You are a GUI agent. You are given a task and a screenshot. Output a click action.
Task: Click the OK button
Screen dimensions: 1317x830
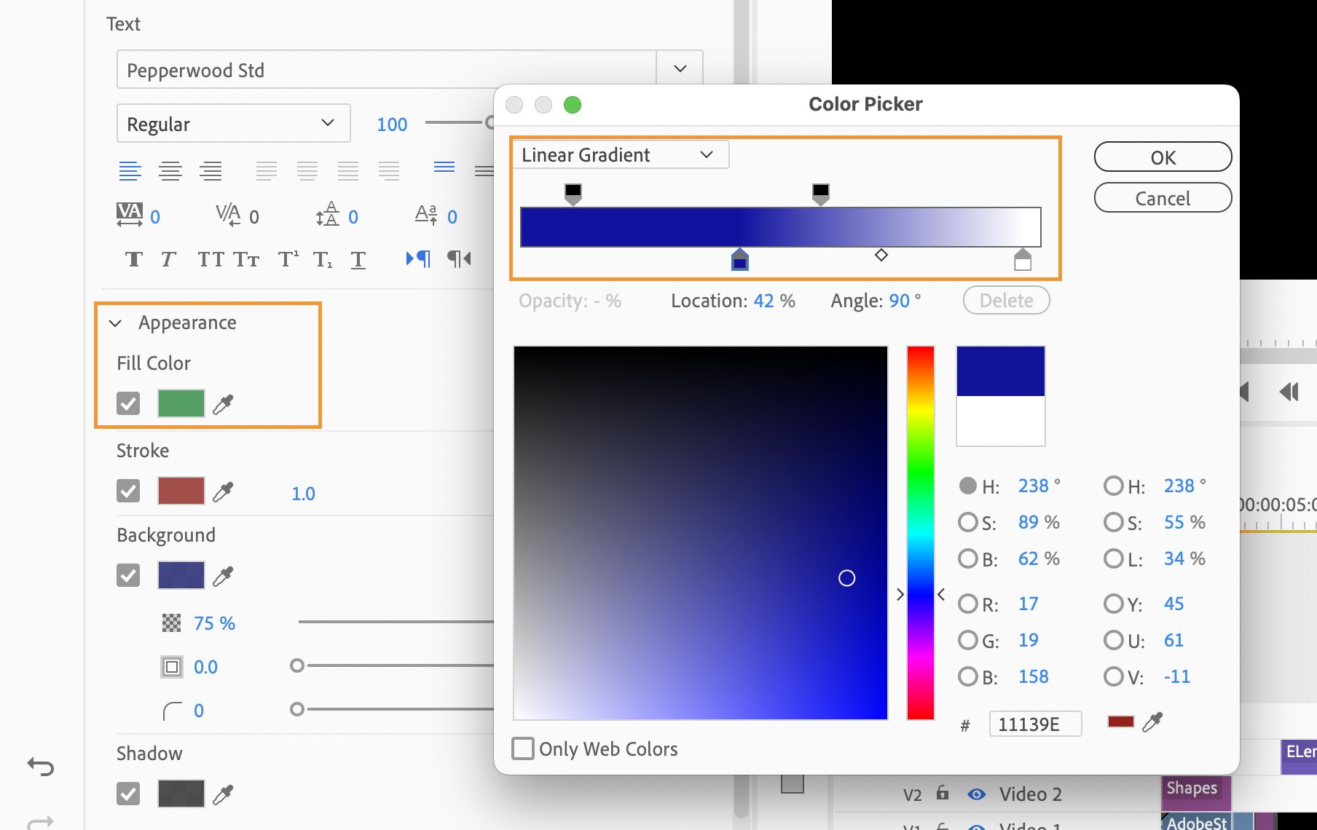1162,157
